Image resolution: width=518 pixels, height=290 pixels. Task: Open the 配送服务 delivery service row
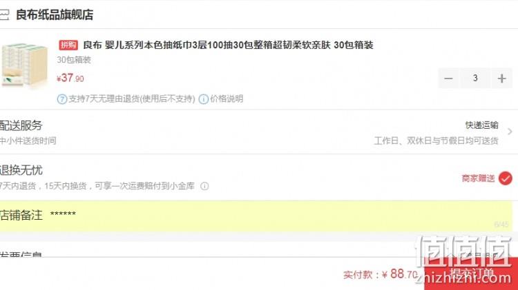(259, 132)
